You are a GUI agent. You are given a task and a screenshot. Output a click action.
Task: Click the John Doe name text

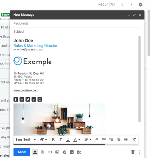pyautogui.click(x=23, y=41)
